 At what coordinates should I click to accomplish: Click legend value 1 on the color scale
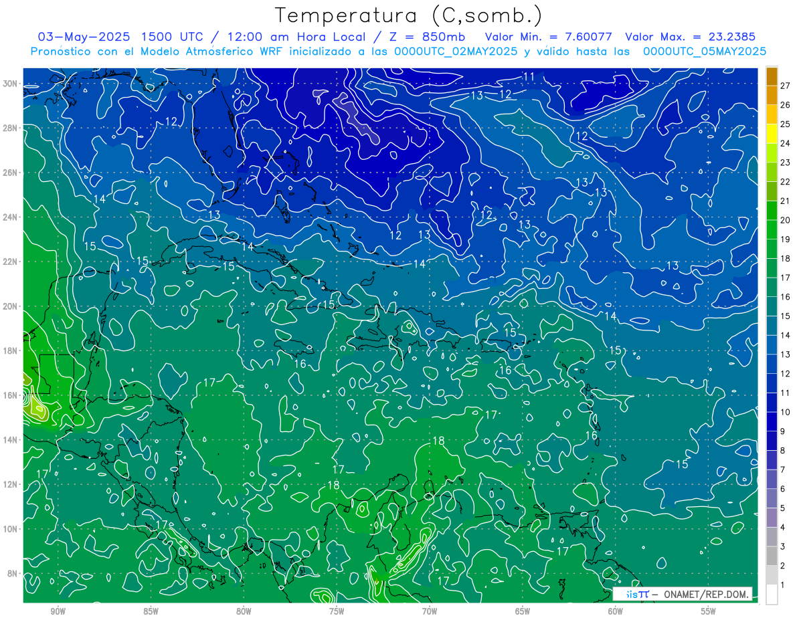tap(783, 585)
